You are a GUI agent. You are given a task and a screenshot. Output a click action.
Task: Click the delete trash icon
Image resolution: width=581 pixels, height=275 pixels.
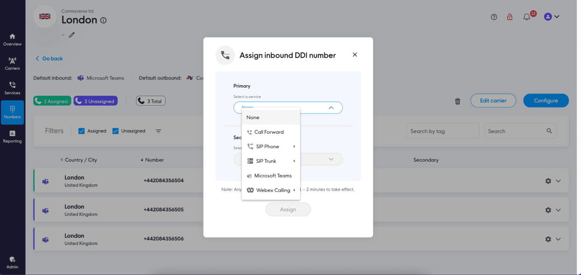(457, 101)
